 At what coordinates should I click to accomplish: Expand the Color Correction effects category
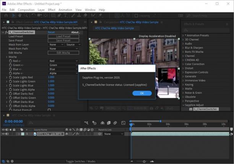point(183,64)
